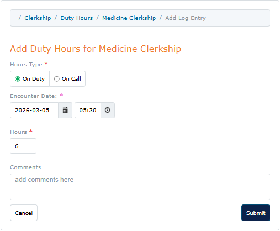The height and width of the screenshot is (231, 280).
Task: Submit the duty hours entry
Action: (x=256, y=213)
